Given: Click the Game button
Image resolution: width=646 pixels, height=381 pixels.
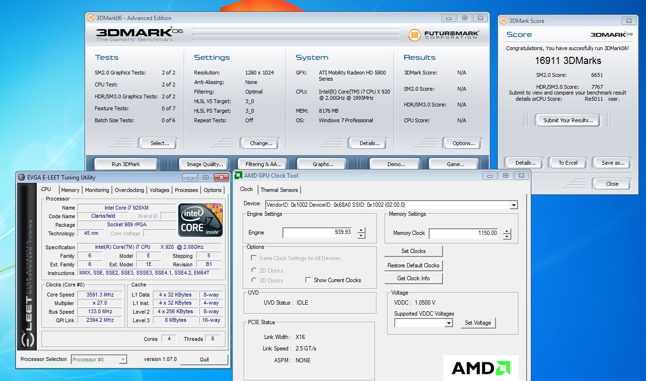Looking at the screenshot, I should 455,164.
